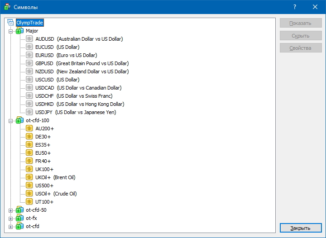326x238 pixels.
Task: Select the USOil+ Crude Oil entry
Action: (x=56, y=194)
